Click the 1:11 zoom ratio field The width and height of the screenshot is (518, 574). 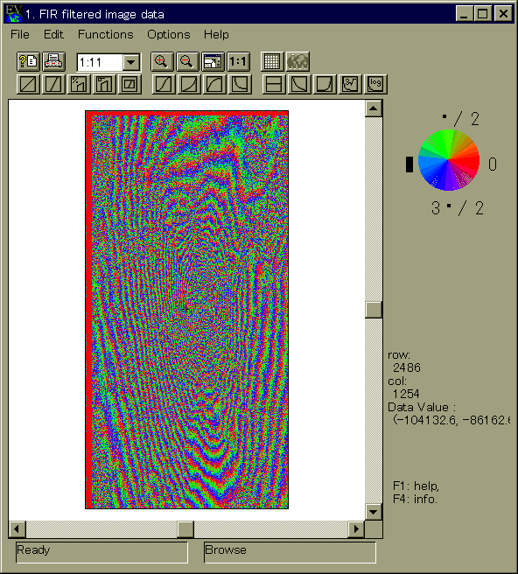[100, 63]
